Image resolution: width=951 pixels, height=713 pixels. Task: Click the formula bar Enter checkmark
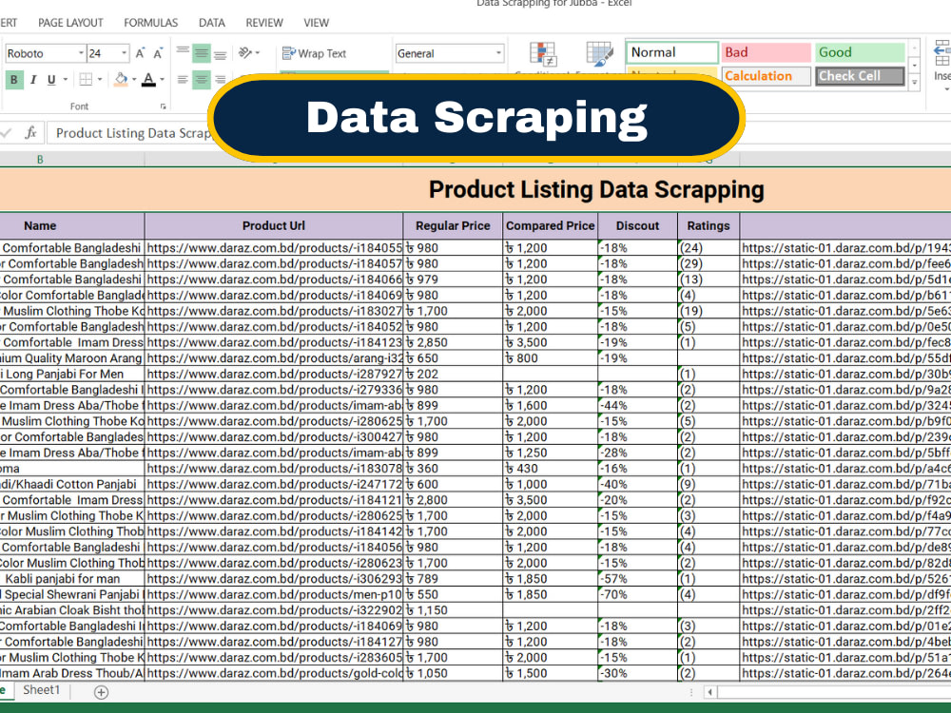click(x=6, y=133)
